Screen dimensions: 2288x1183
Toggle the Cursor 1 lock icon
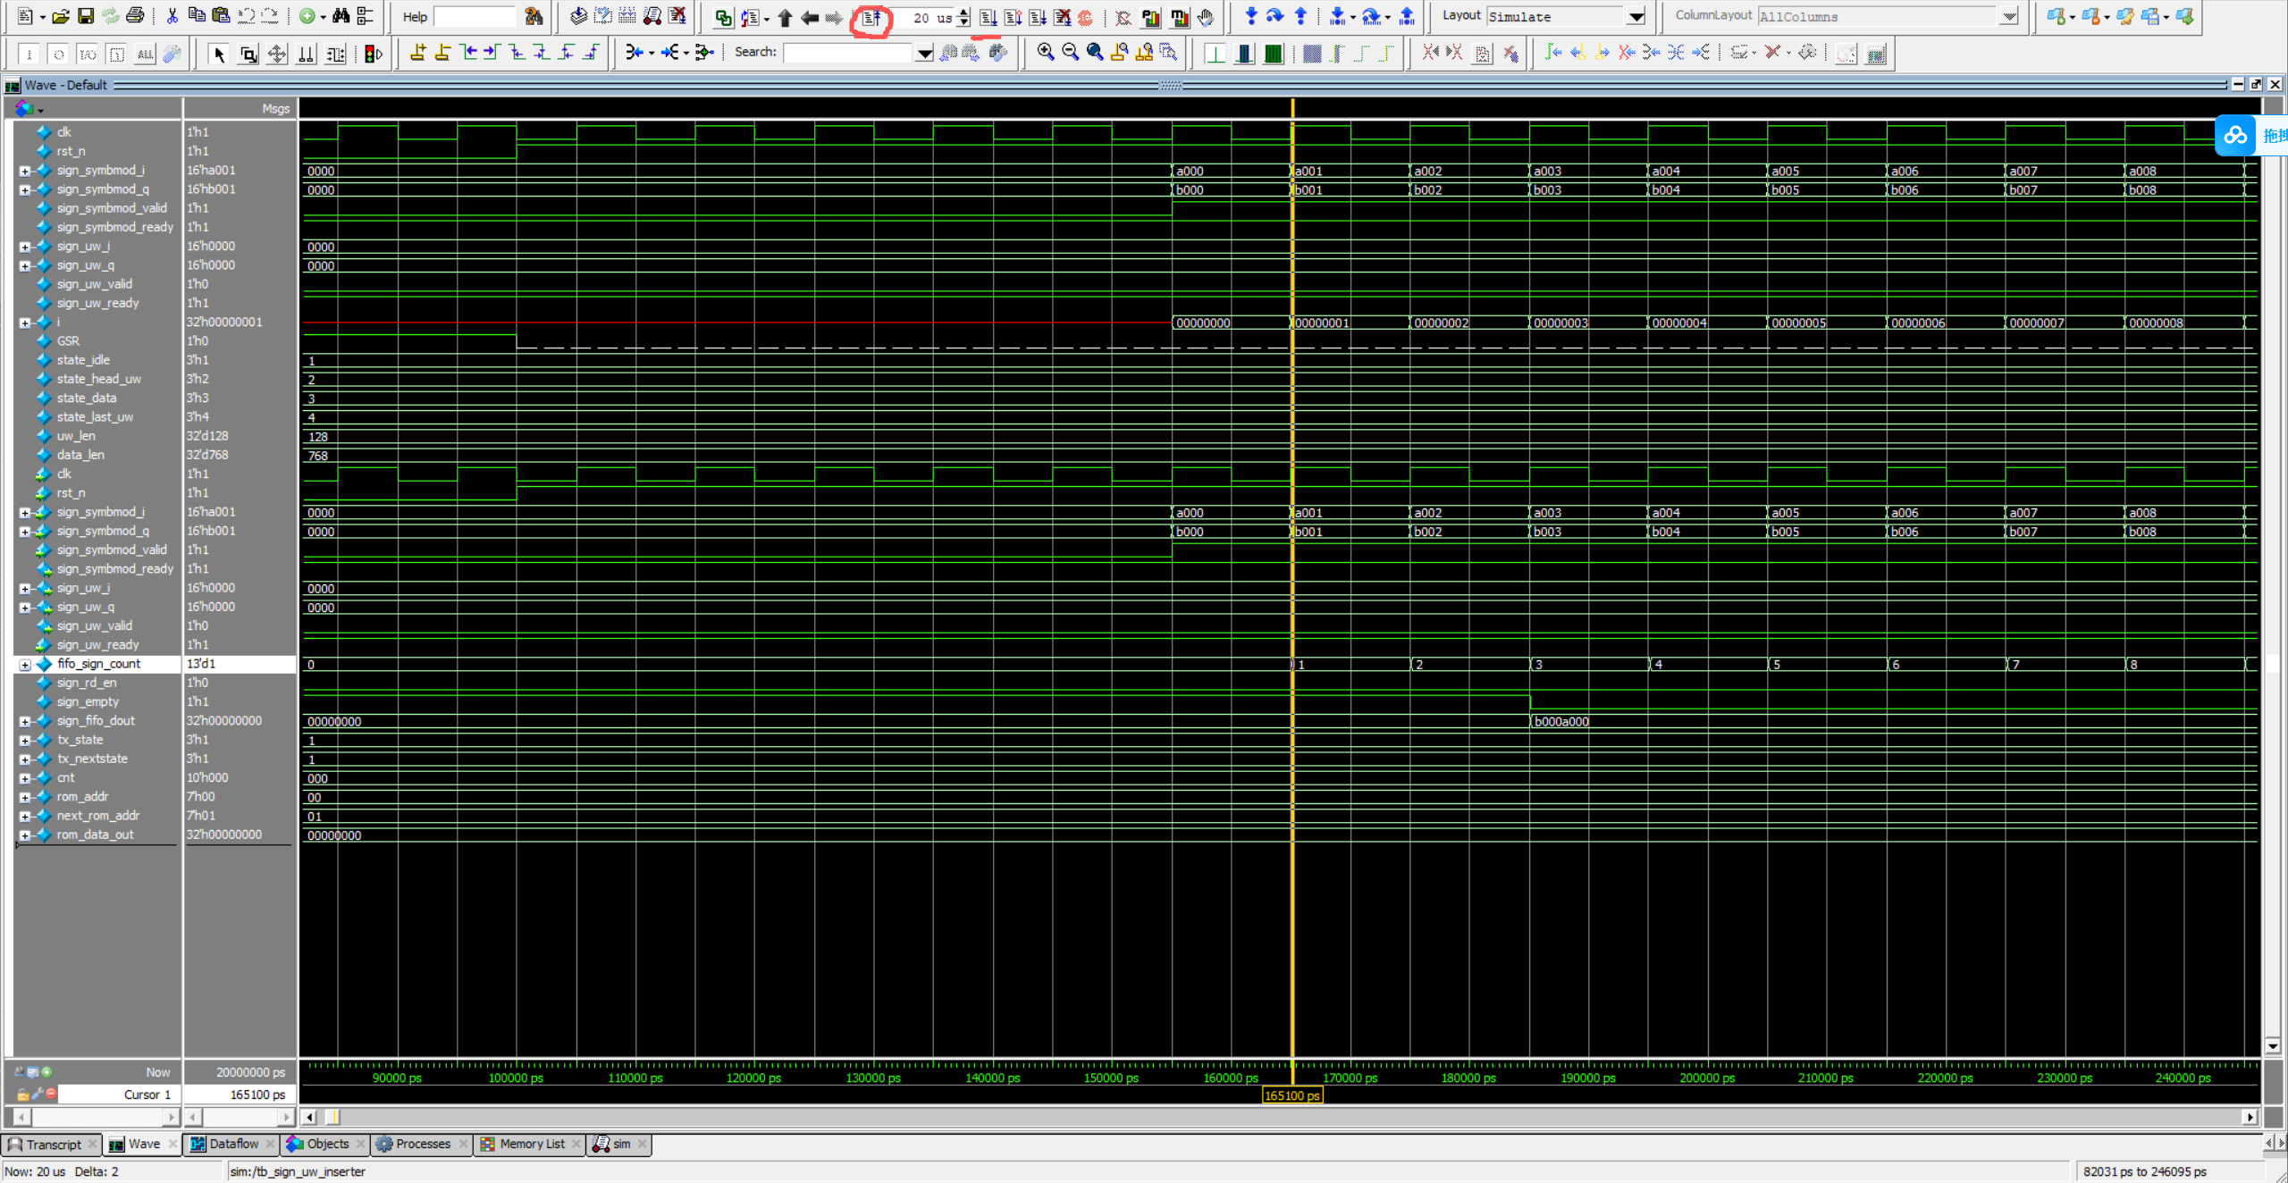[22, 1095]
